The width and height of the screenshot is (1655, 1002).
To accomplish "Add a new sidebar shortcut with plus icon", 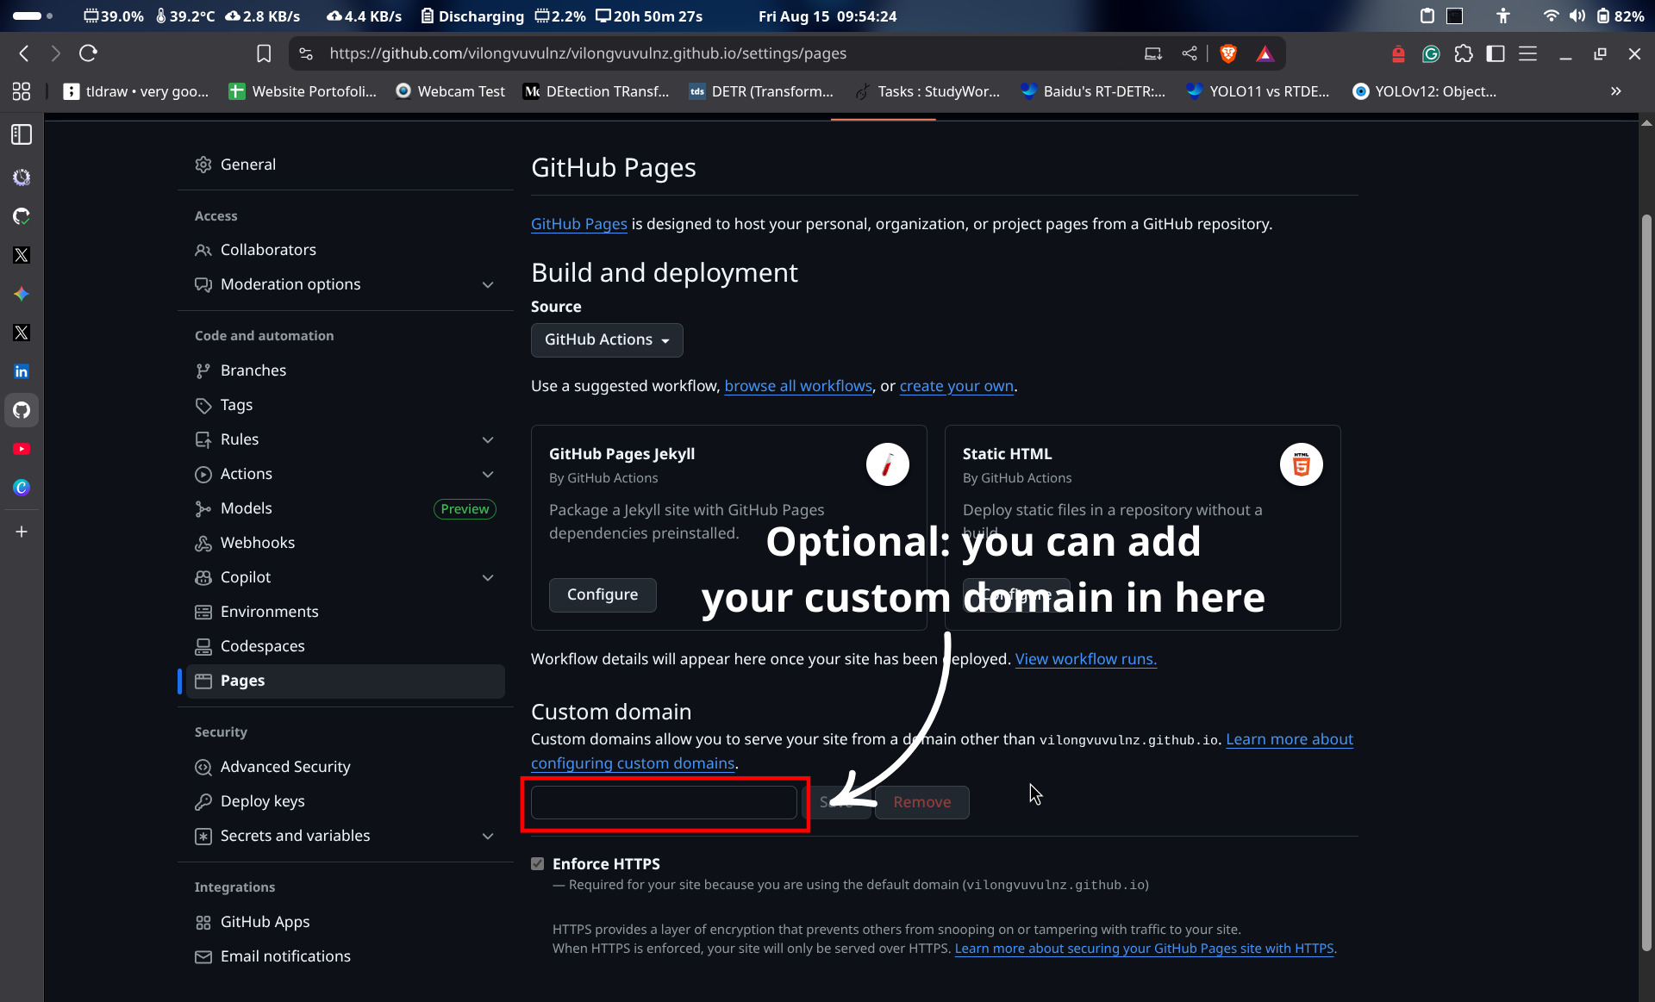I will [x=22, y=532].
